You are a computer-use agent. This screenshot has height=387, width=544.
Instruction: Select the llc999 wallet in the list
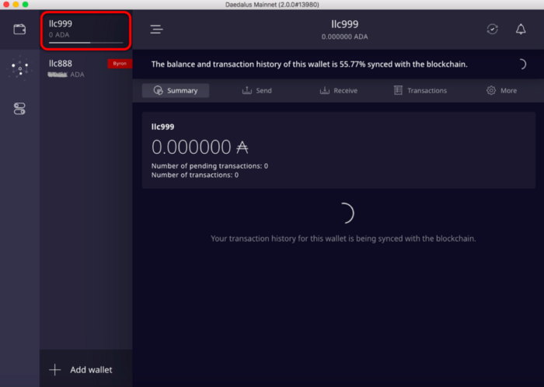tap(85, 28)
